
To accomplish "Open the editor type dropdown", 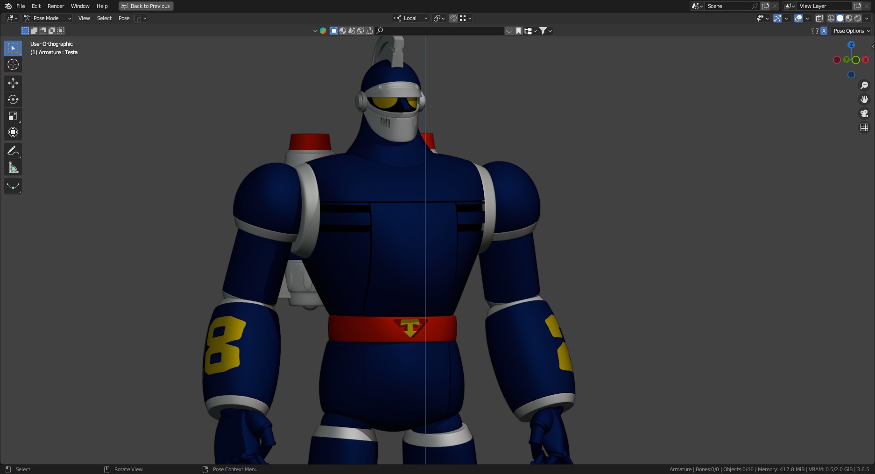I will 12,18.
